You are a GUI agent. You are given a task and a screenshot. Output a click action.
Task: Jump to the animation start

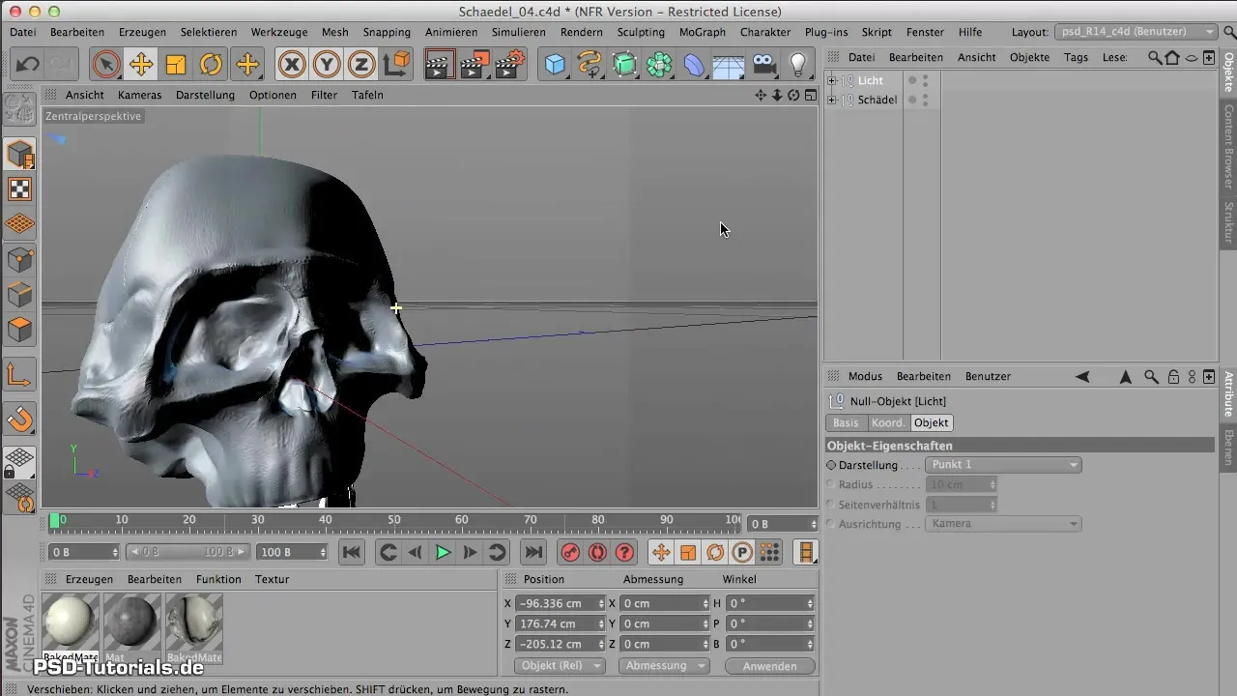(x=352, y=553)
